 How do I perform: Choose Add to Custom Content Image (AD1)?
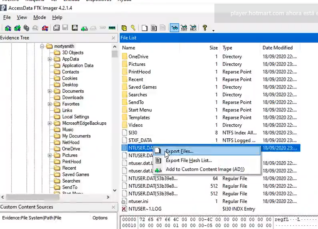click(x=206, y=169)
